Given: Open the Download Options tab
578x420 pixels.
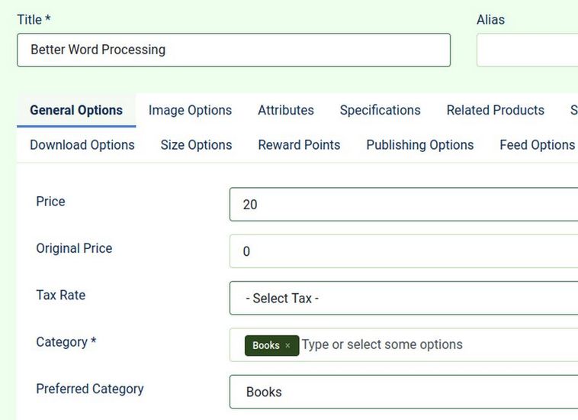Looking at the screenshot, I should (82, 145).
